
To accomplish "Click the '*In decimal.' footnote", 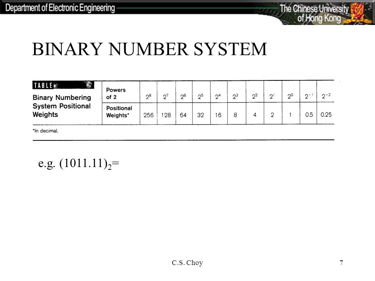I will click(x=45, y=131).
